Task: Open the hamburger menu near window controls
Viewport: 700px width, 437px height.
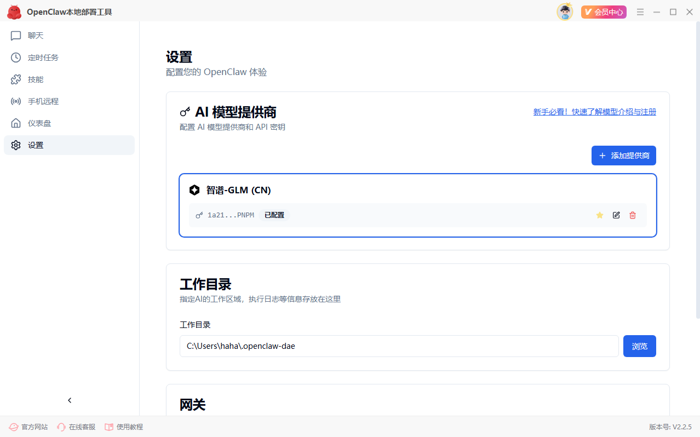Action: coord(640,12)
